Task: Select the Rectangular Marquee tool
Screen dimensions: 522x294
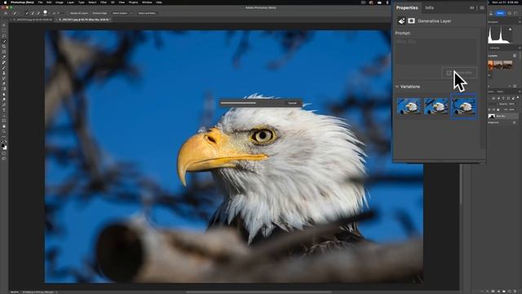Action: pyautogui.click(x=4, y=30)
